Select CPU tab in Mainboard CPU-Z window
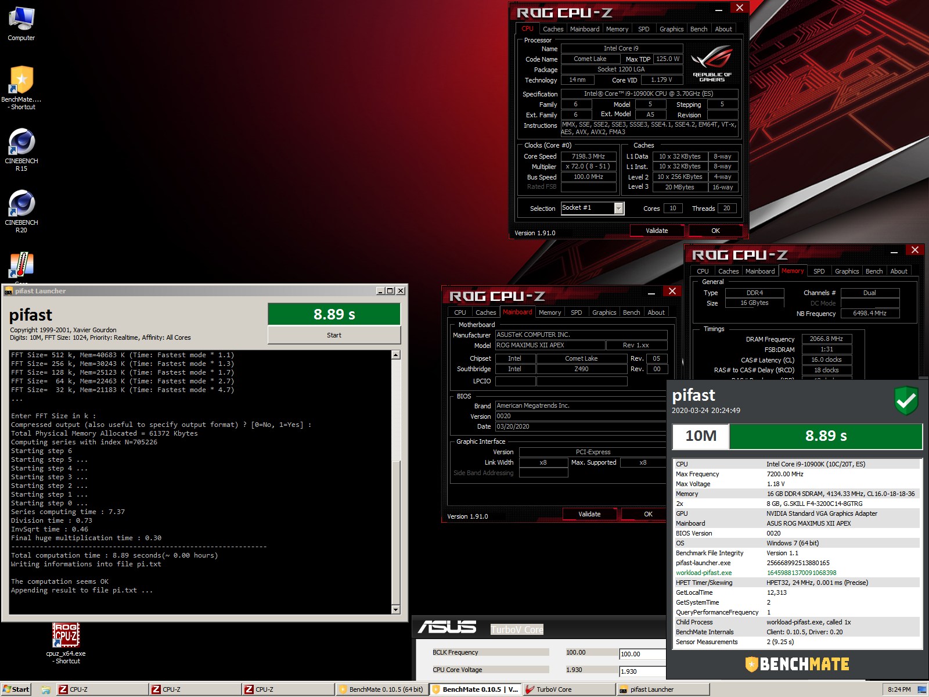 click(x=460, y=312)
